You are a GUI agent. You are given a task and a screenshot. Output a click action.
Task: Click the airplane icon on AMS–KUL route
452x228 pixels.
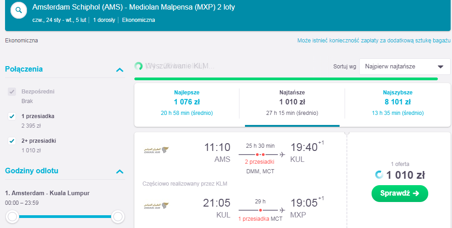pyautogui.click(x=282, y=155)
